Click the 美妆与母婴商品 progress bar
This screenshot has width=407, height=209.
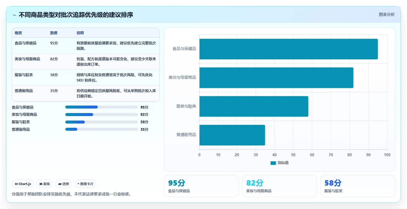tap(102, 115)
